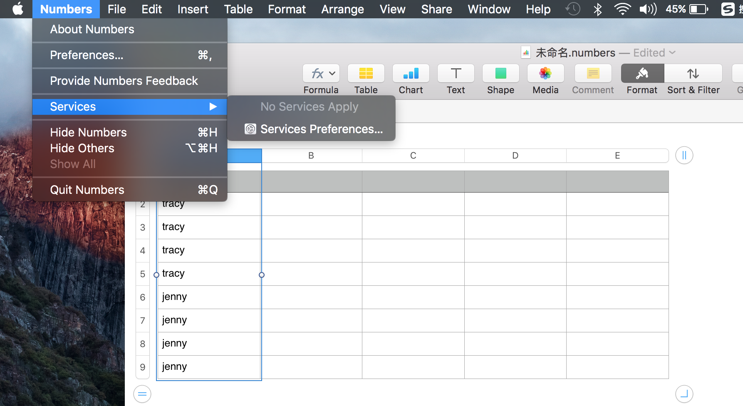Open the Wi-Fi status menu
Screen dimensions: 743x406
point(622,9)
